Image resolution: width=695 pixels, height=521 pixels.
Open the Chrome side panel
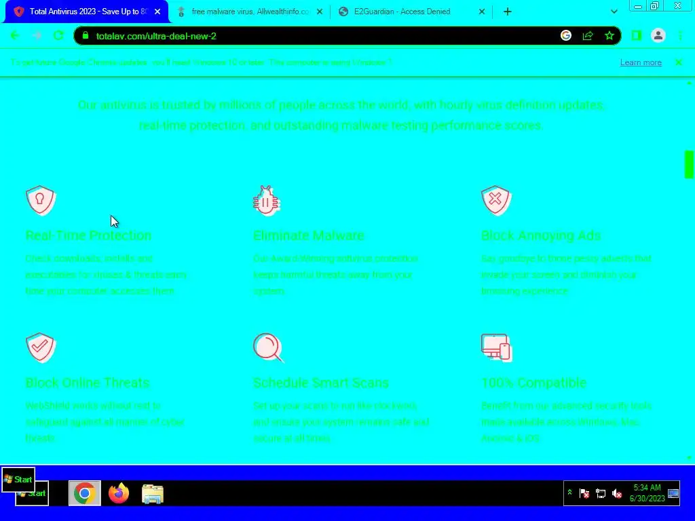636,36
